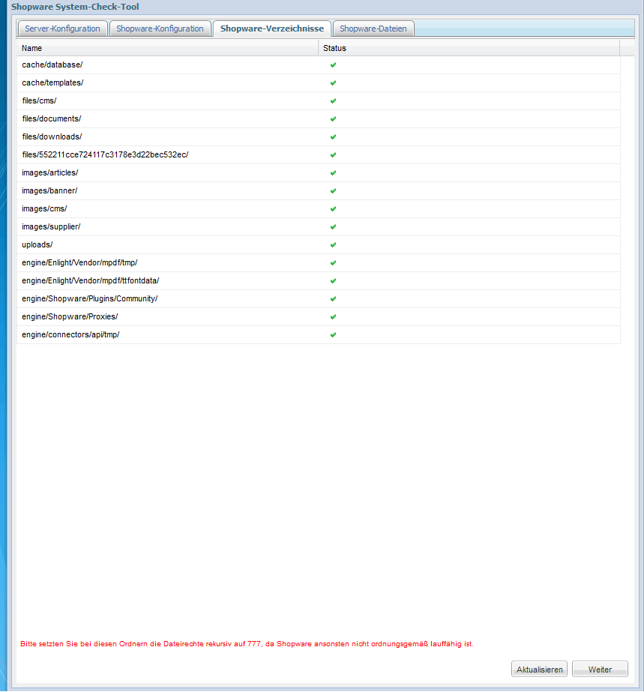This screenshot has width=644, height=692.
Task: Click the checkmark for engine/Shopware/Proxies/
Action: pos(334,317)
